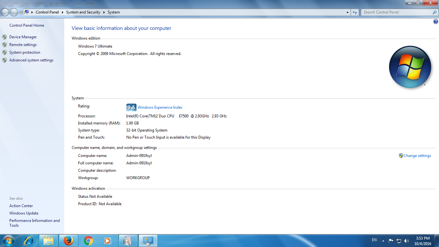Image resolution: width=439 pixels, height=247 pixels.
Task: Open Google Chrome from the taskbar
Action: click(x=88, y=241)
